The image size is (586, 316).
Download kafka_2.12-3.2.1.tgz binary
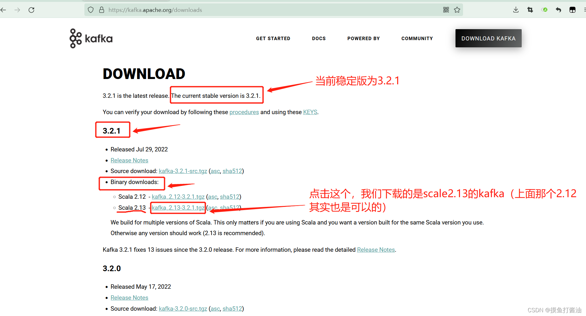point(178,197)
